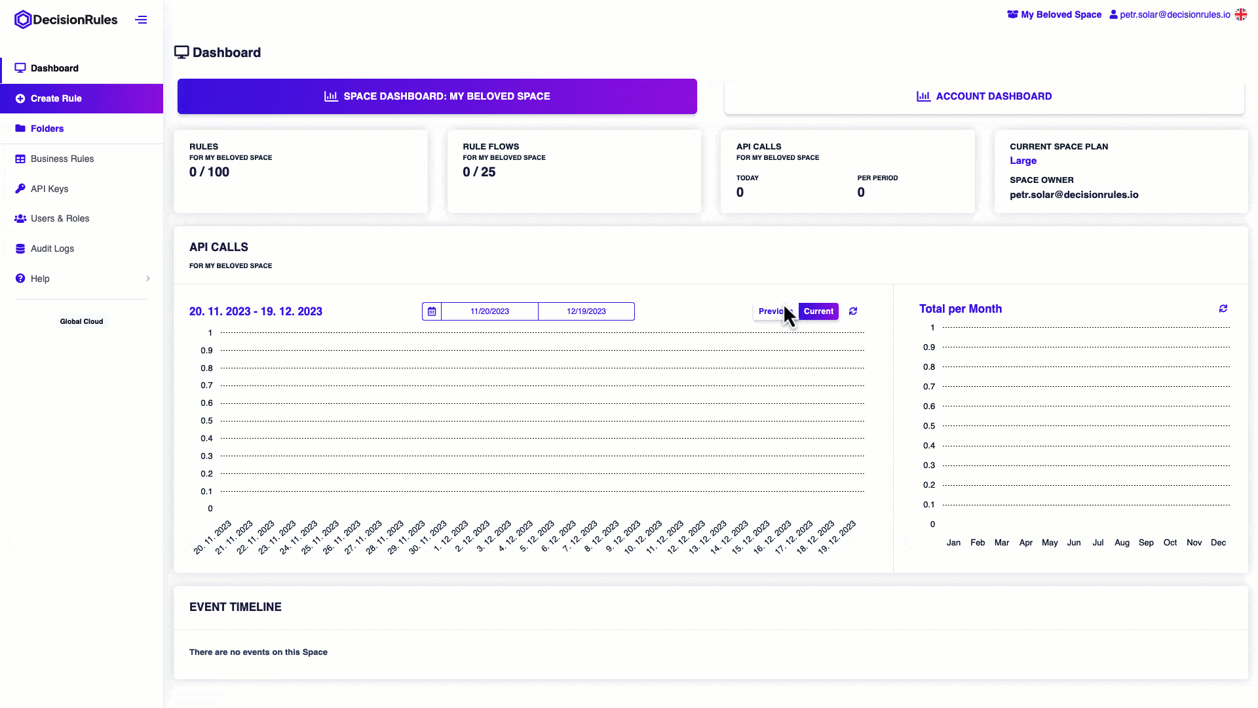
Task: Click the space icon beside My Beloved Space
Action: coord(1013,14)
